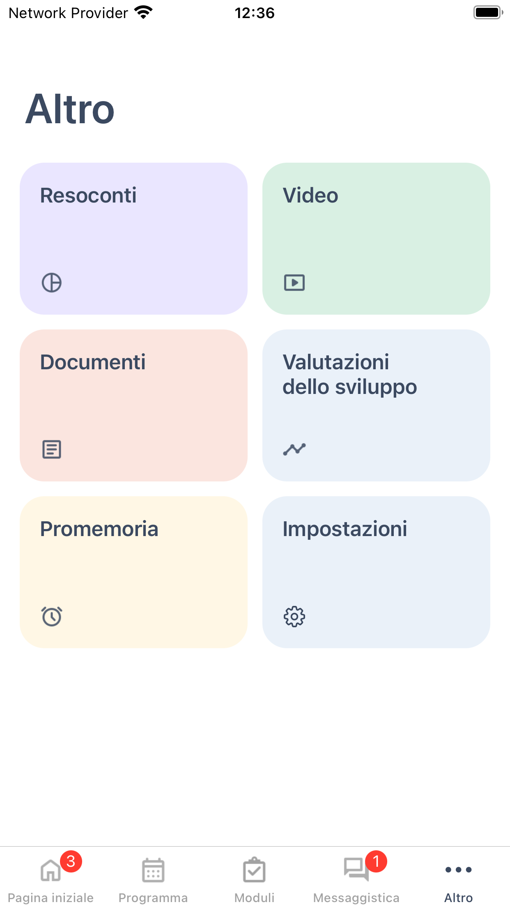Tap the pie chart icon in Resoconti
Image resolution: width=510 pixels, height=907 pixels.
[x=52, y=283]
